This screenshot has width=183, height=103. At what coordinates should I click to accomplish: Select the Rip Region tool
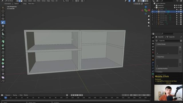[3, 81]
